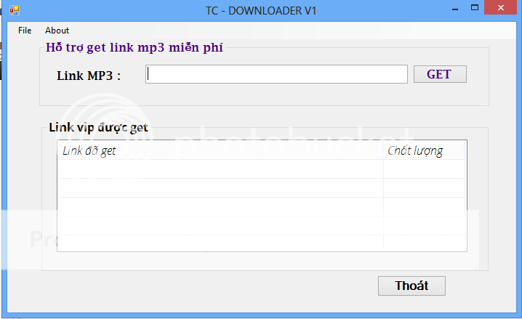Sort by the 'Chất lượng' column header

[x=424, y=150]
